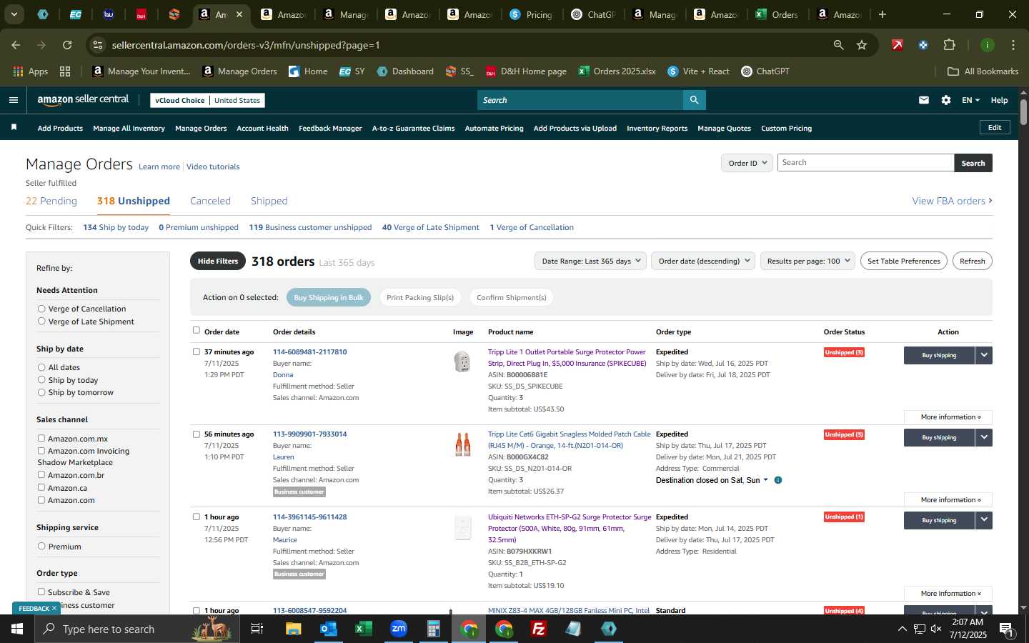The image size is (1029, 643).
Task: Open Date Range: Last 365 days dropdown
Action: (590, 261)
